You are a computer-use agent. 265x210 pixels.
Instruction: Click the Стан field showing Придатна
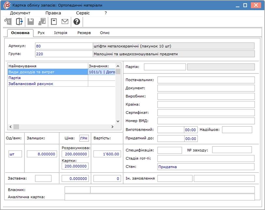tap(206, 167)
